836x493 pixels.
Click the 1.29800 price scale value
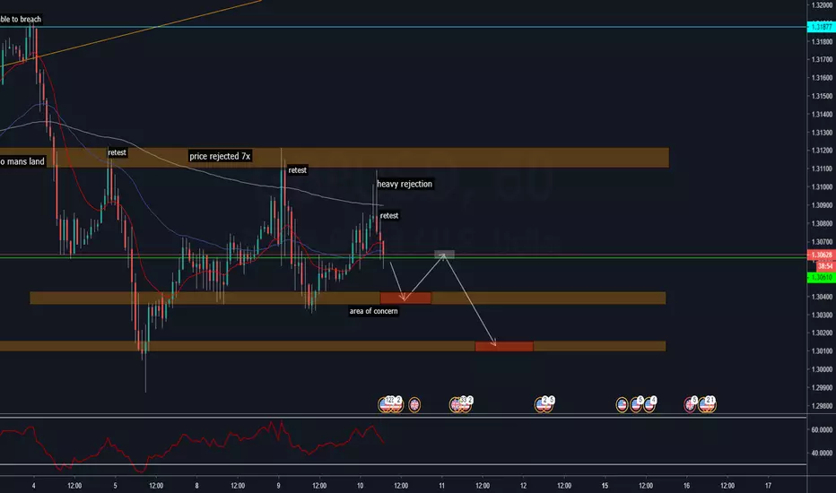click(822, 406)
